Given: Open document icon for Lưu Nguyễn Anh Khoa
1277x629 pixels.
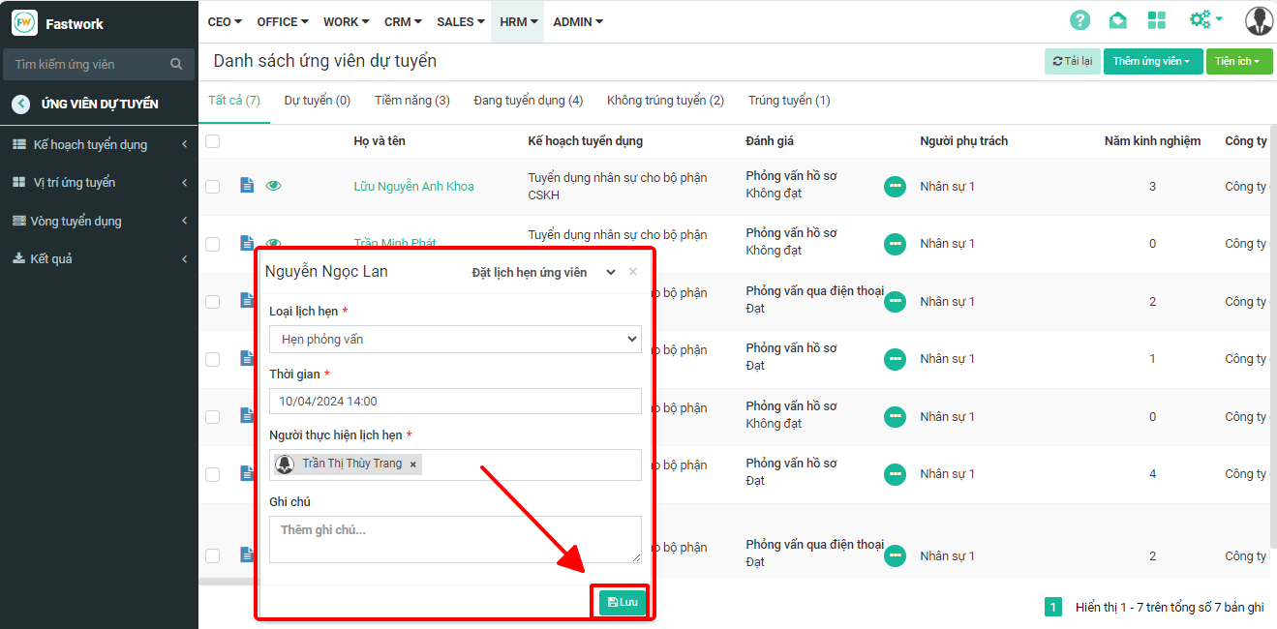Looking at the screenshot, I should click(247, 186).
